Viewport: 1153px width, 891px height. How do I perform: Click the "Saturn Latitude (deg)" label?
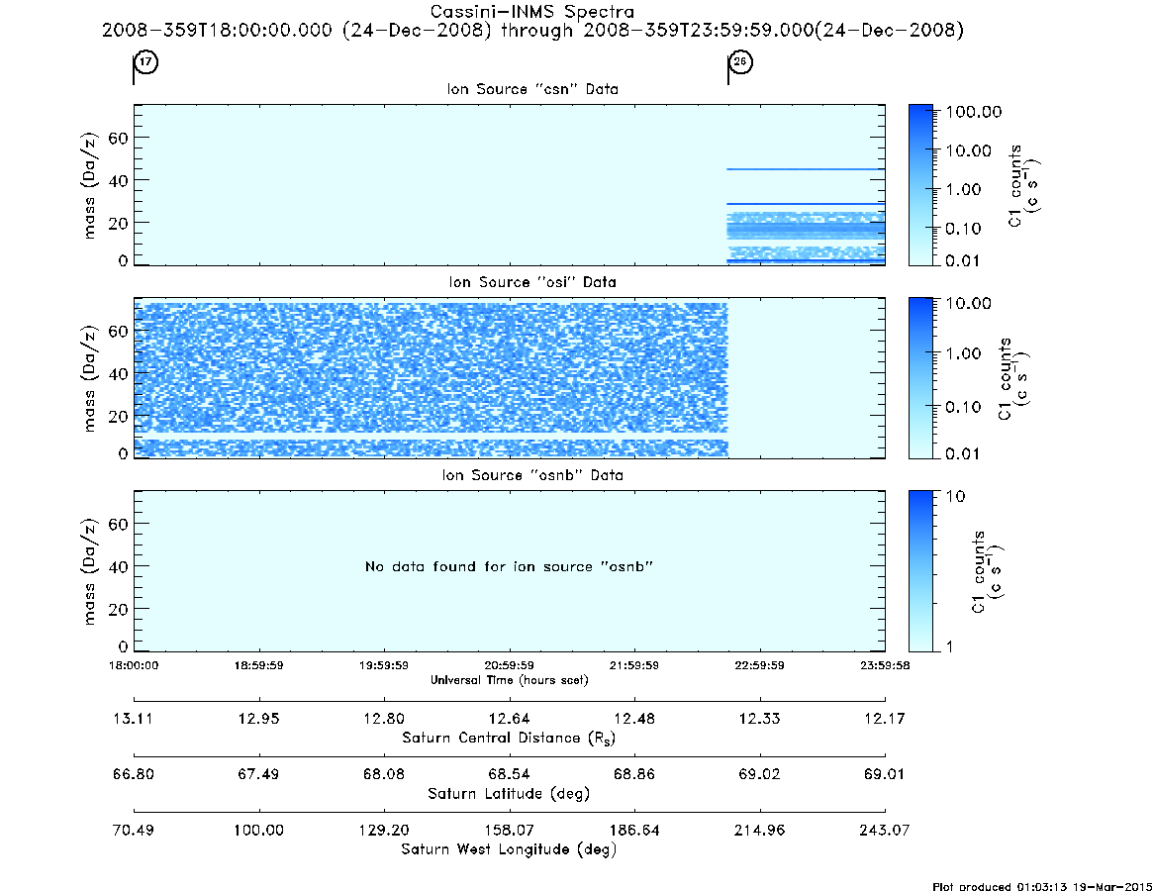(x=509, y=794)
